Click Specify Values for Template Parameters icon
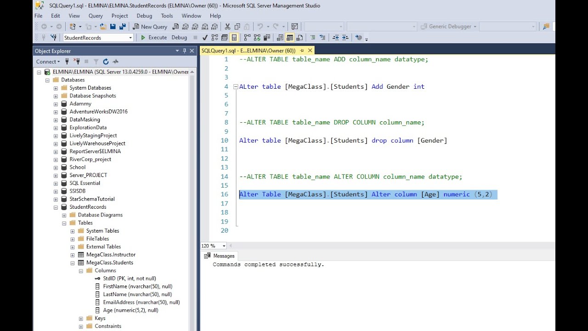This screenshot has height=331, width=588. pyautogui.click(x=359, y=38)
